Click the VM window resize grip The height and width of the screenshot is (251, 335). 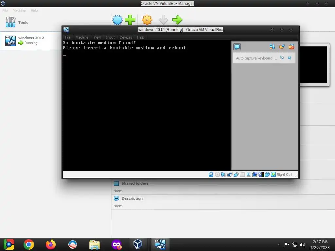point(296,176)
